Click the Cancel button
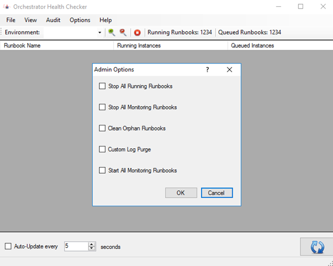 [217, 193]
